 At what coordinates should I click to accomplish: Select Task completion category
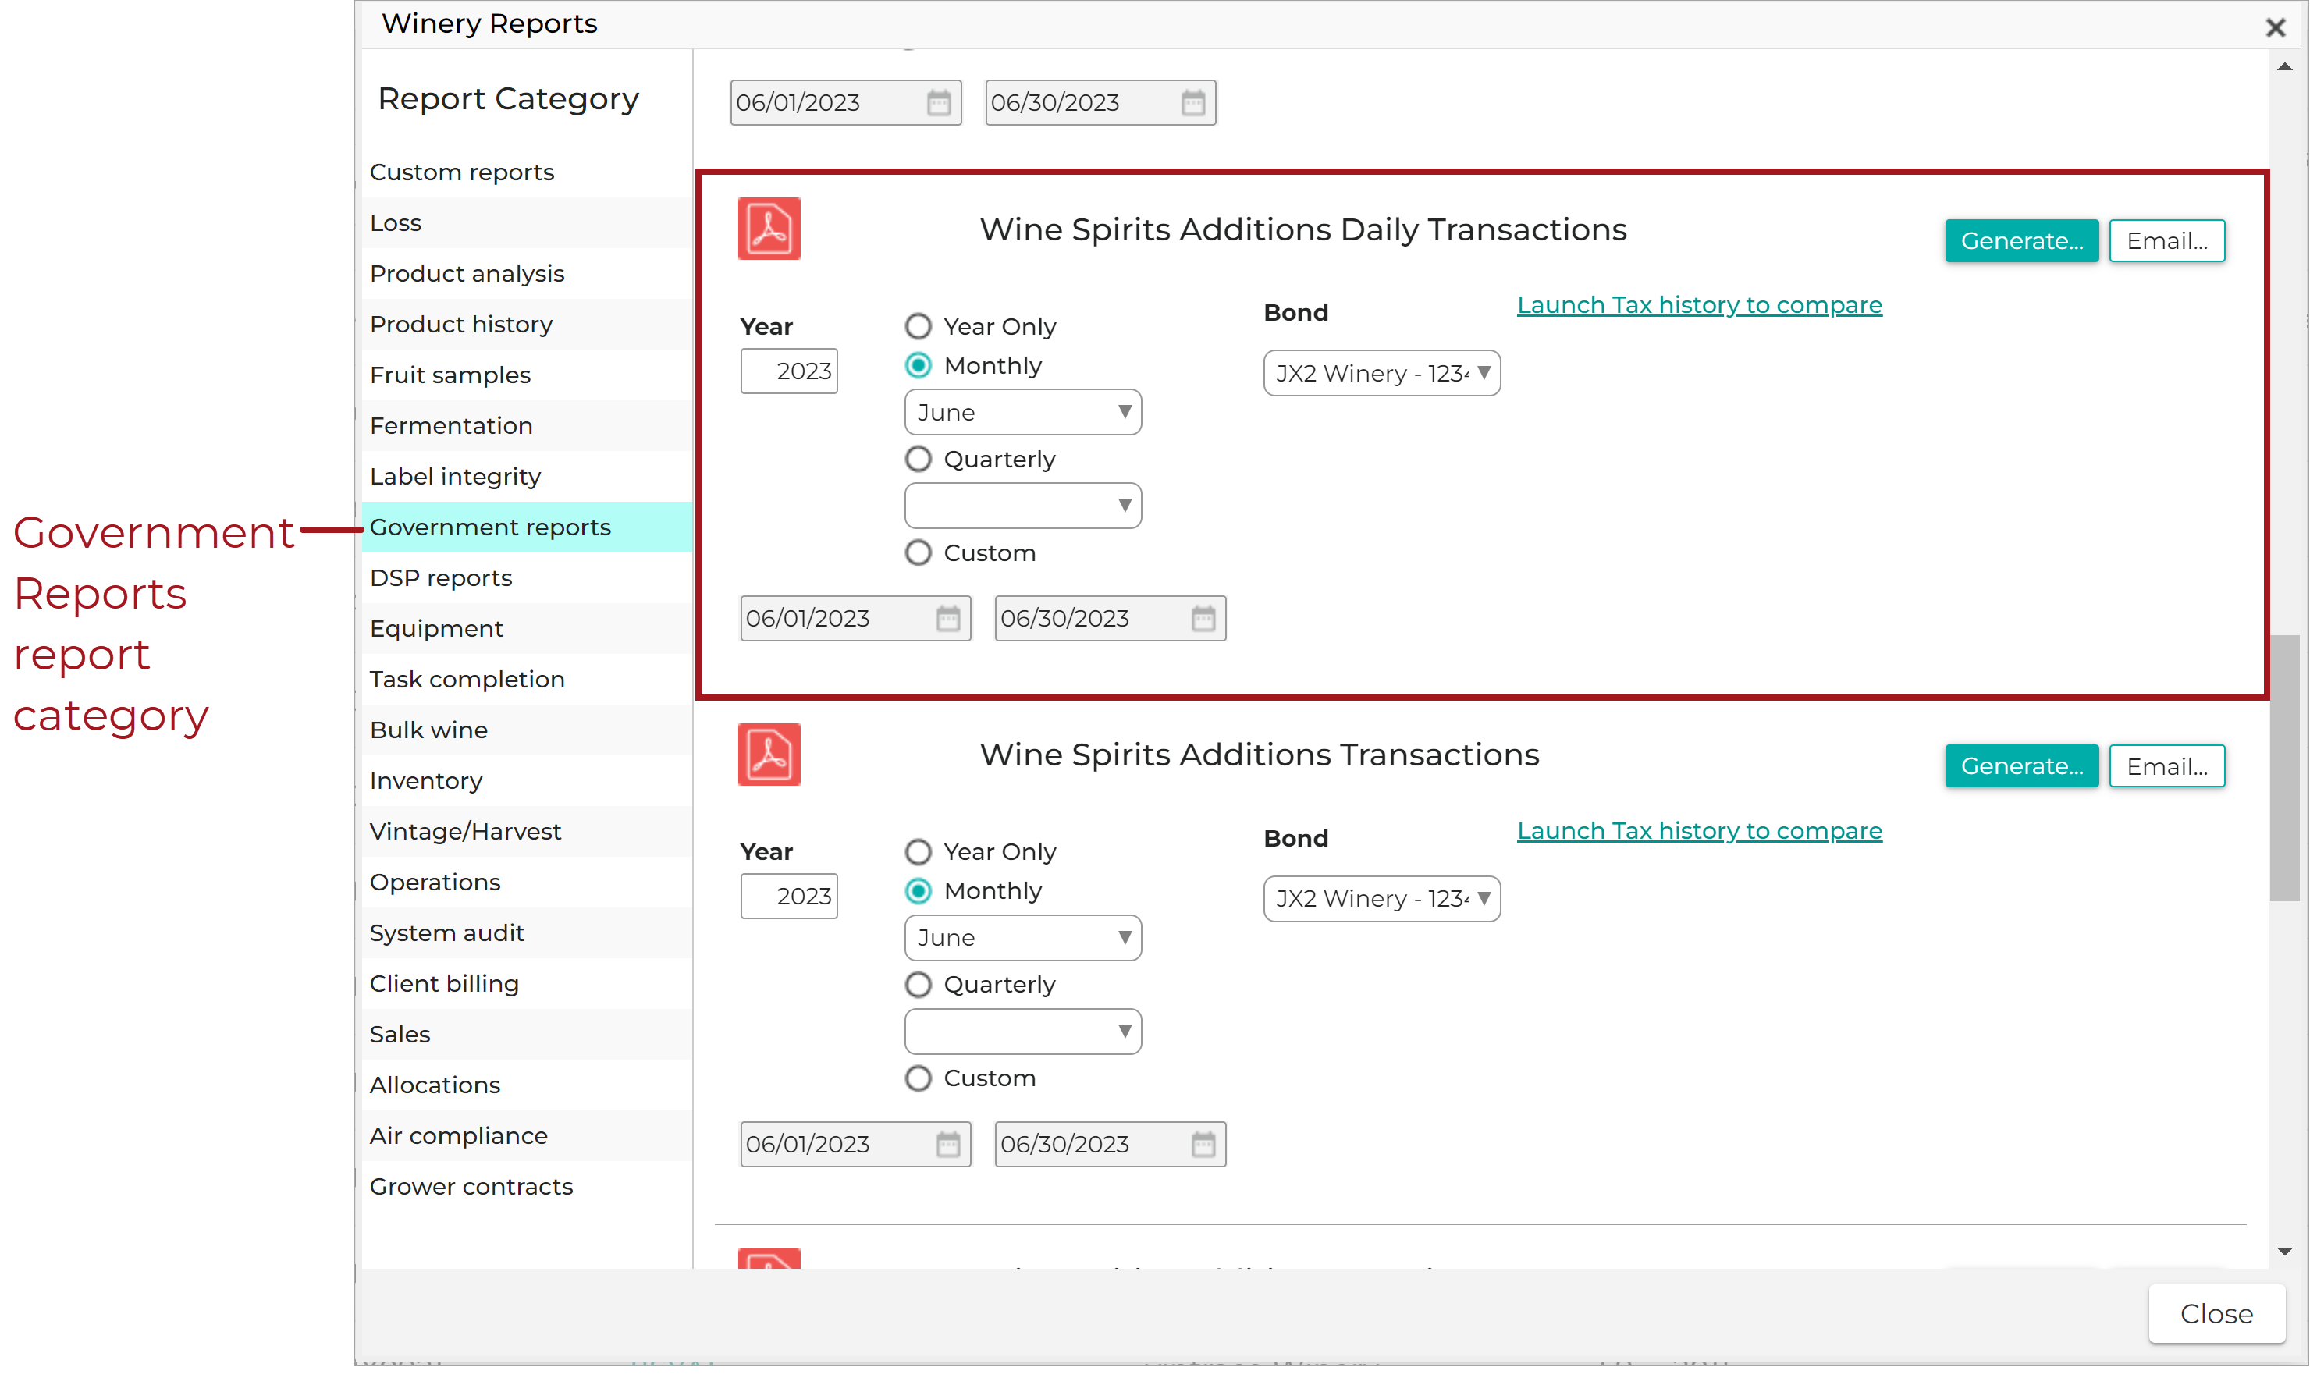(527, 679)
